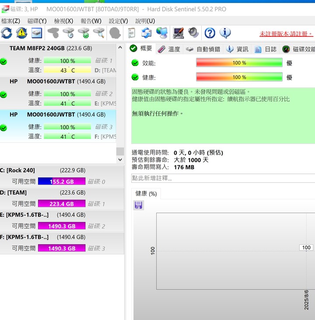This screenshot has height=320, width=315.
Task: Switch to the 日誌 log tab
Action: point(265,49)
